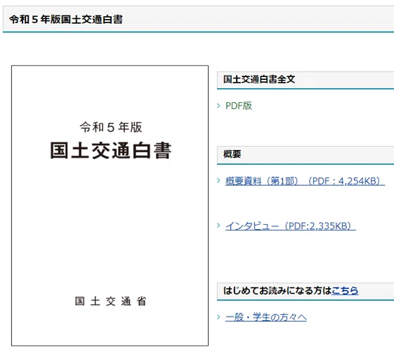Click the 令和5年版 text on the cover

click(x=111, y=127)
